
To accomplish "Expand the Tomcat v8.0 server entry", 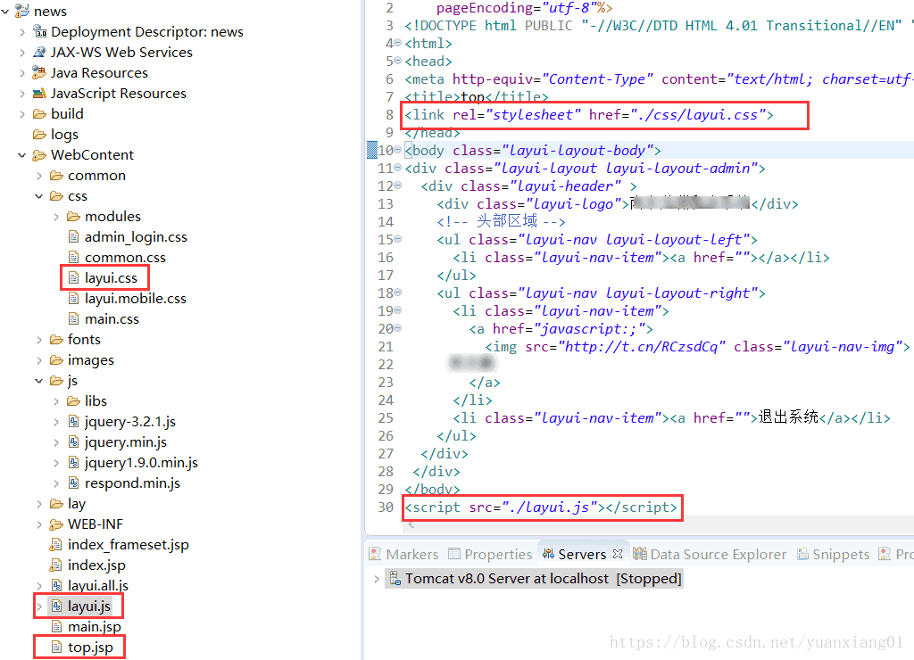I will tap(377, 579).
